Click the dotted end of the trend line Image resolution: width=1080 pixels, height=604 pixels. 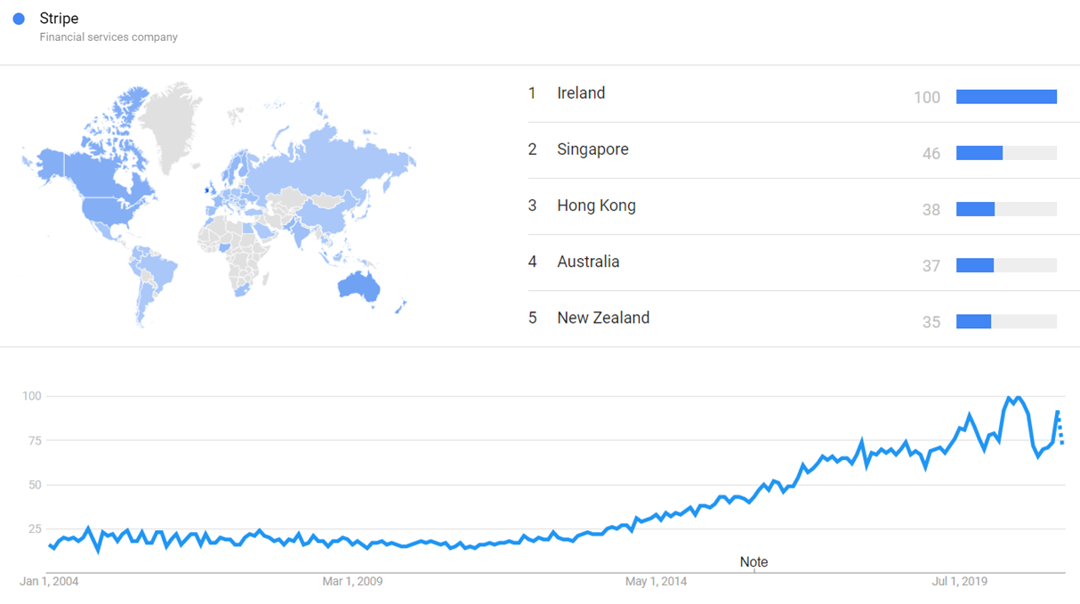(x=1060, y=427)
